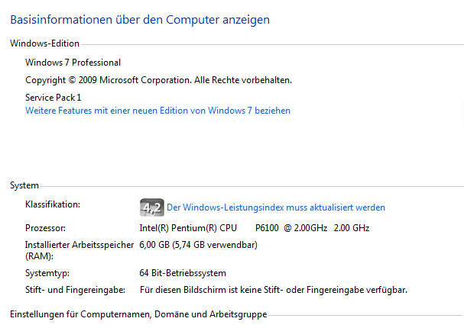The height and width of the screenshot is (328, 464).
Task: Click the Windows 7 Professional text
Action: point(73,63)
